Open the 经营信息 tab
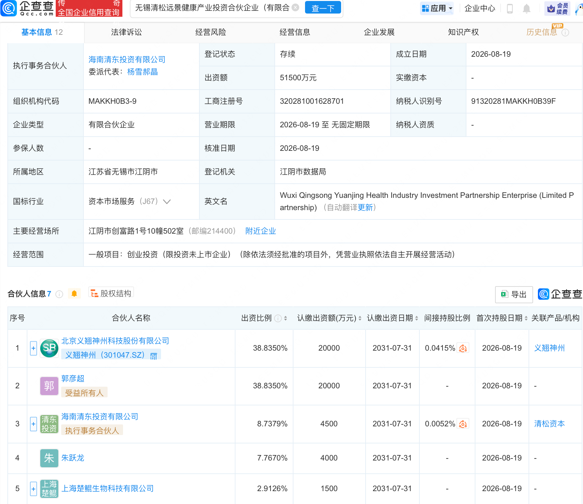The height and width of the screenshot is (504, 583). pos(295,32)
